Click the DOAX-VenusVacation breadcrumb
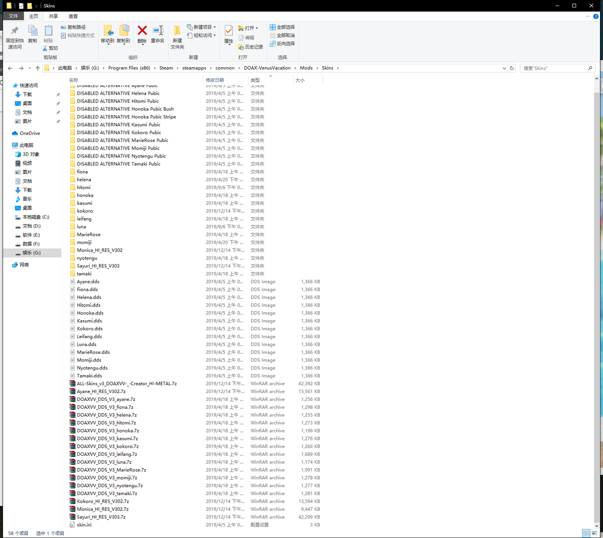The height and width of the screenshot is (538, 603). (x=267, y=68)
